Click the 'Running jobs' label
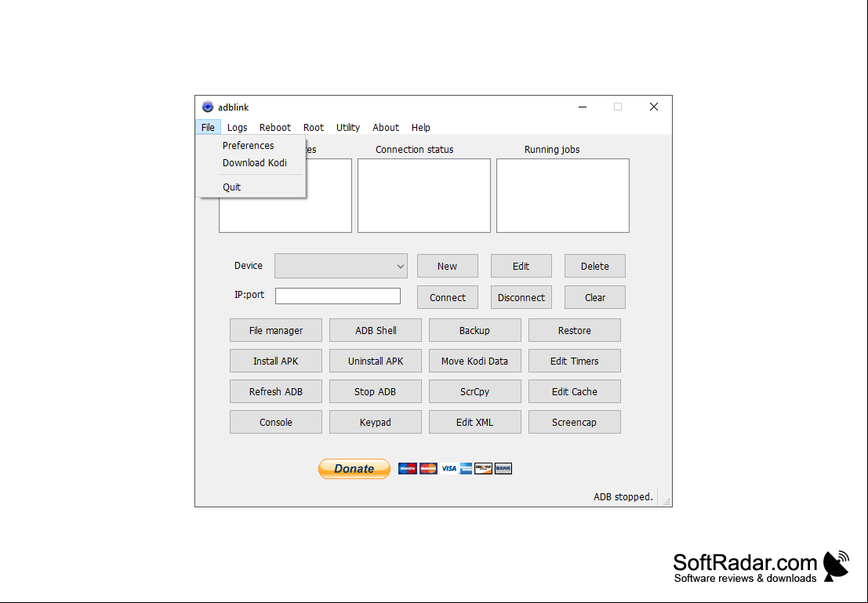Image resolution: width=868 pixels, height=603 pixels. pyautogui.click(x=552, y=150)
